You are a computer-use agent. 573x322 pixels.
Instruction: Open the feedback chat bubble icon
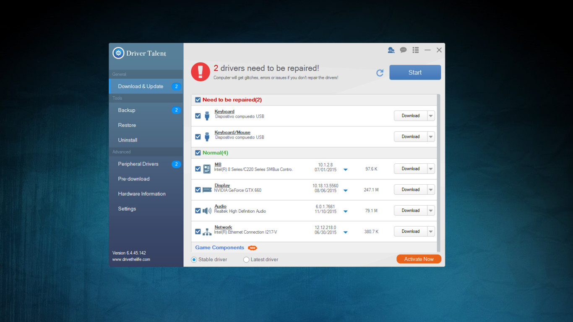(x=403, y=50)
